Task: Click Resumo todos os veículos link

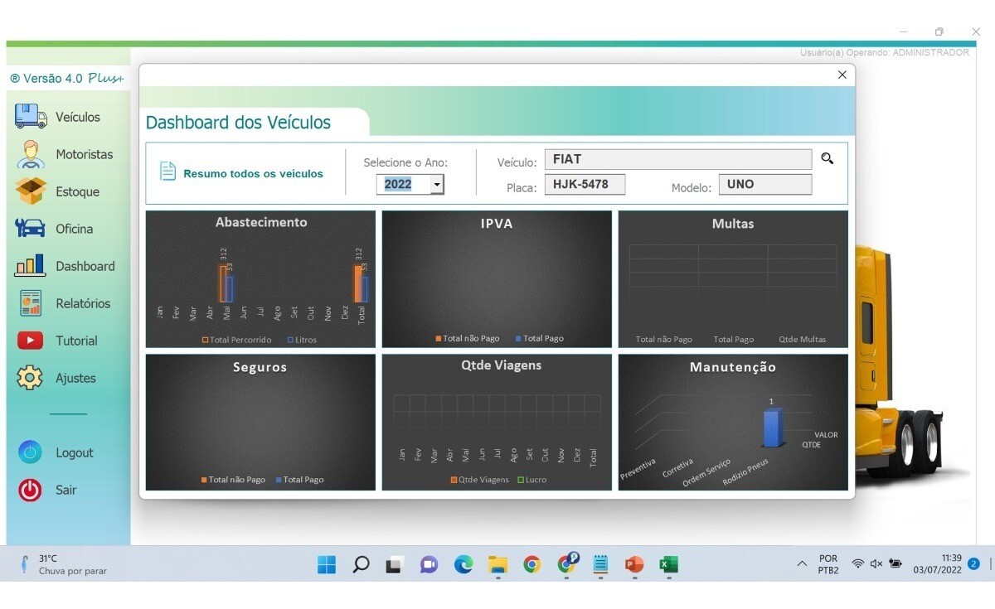Action: point(253,173)
